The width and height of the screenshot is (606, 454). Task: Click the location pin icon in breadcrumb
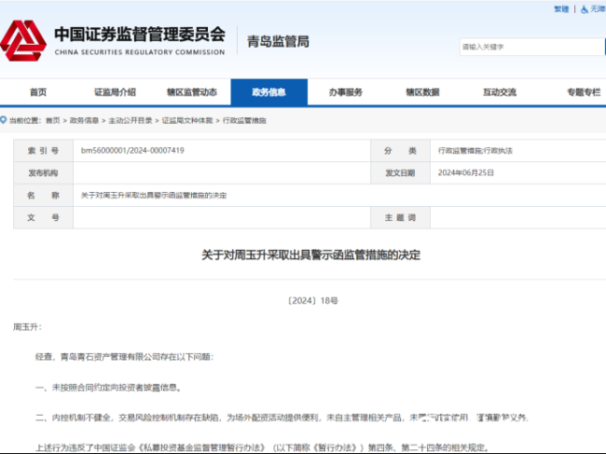tap(4, 120)
